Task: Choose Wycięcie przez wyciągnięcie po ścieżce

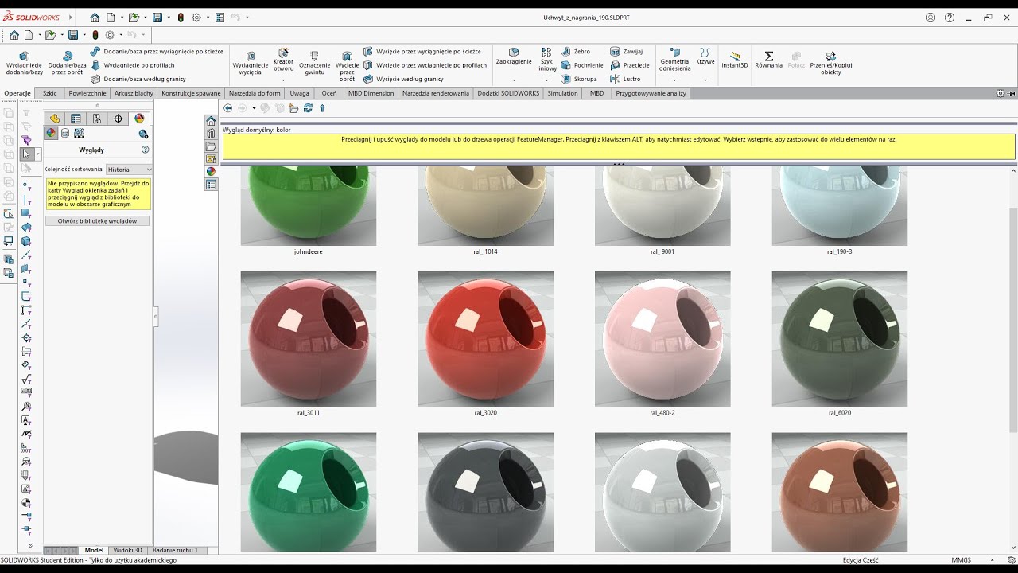Action: (422, 51)
